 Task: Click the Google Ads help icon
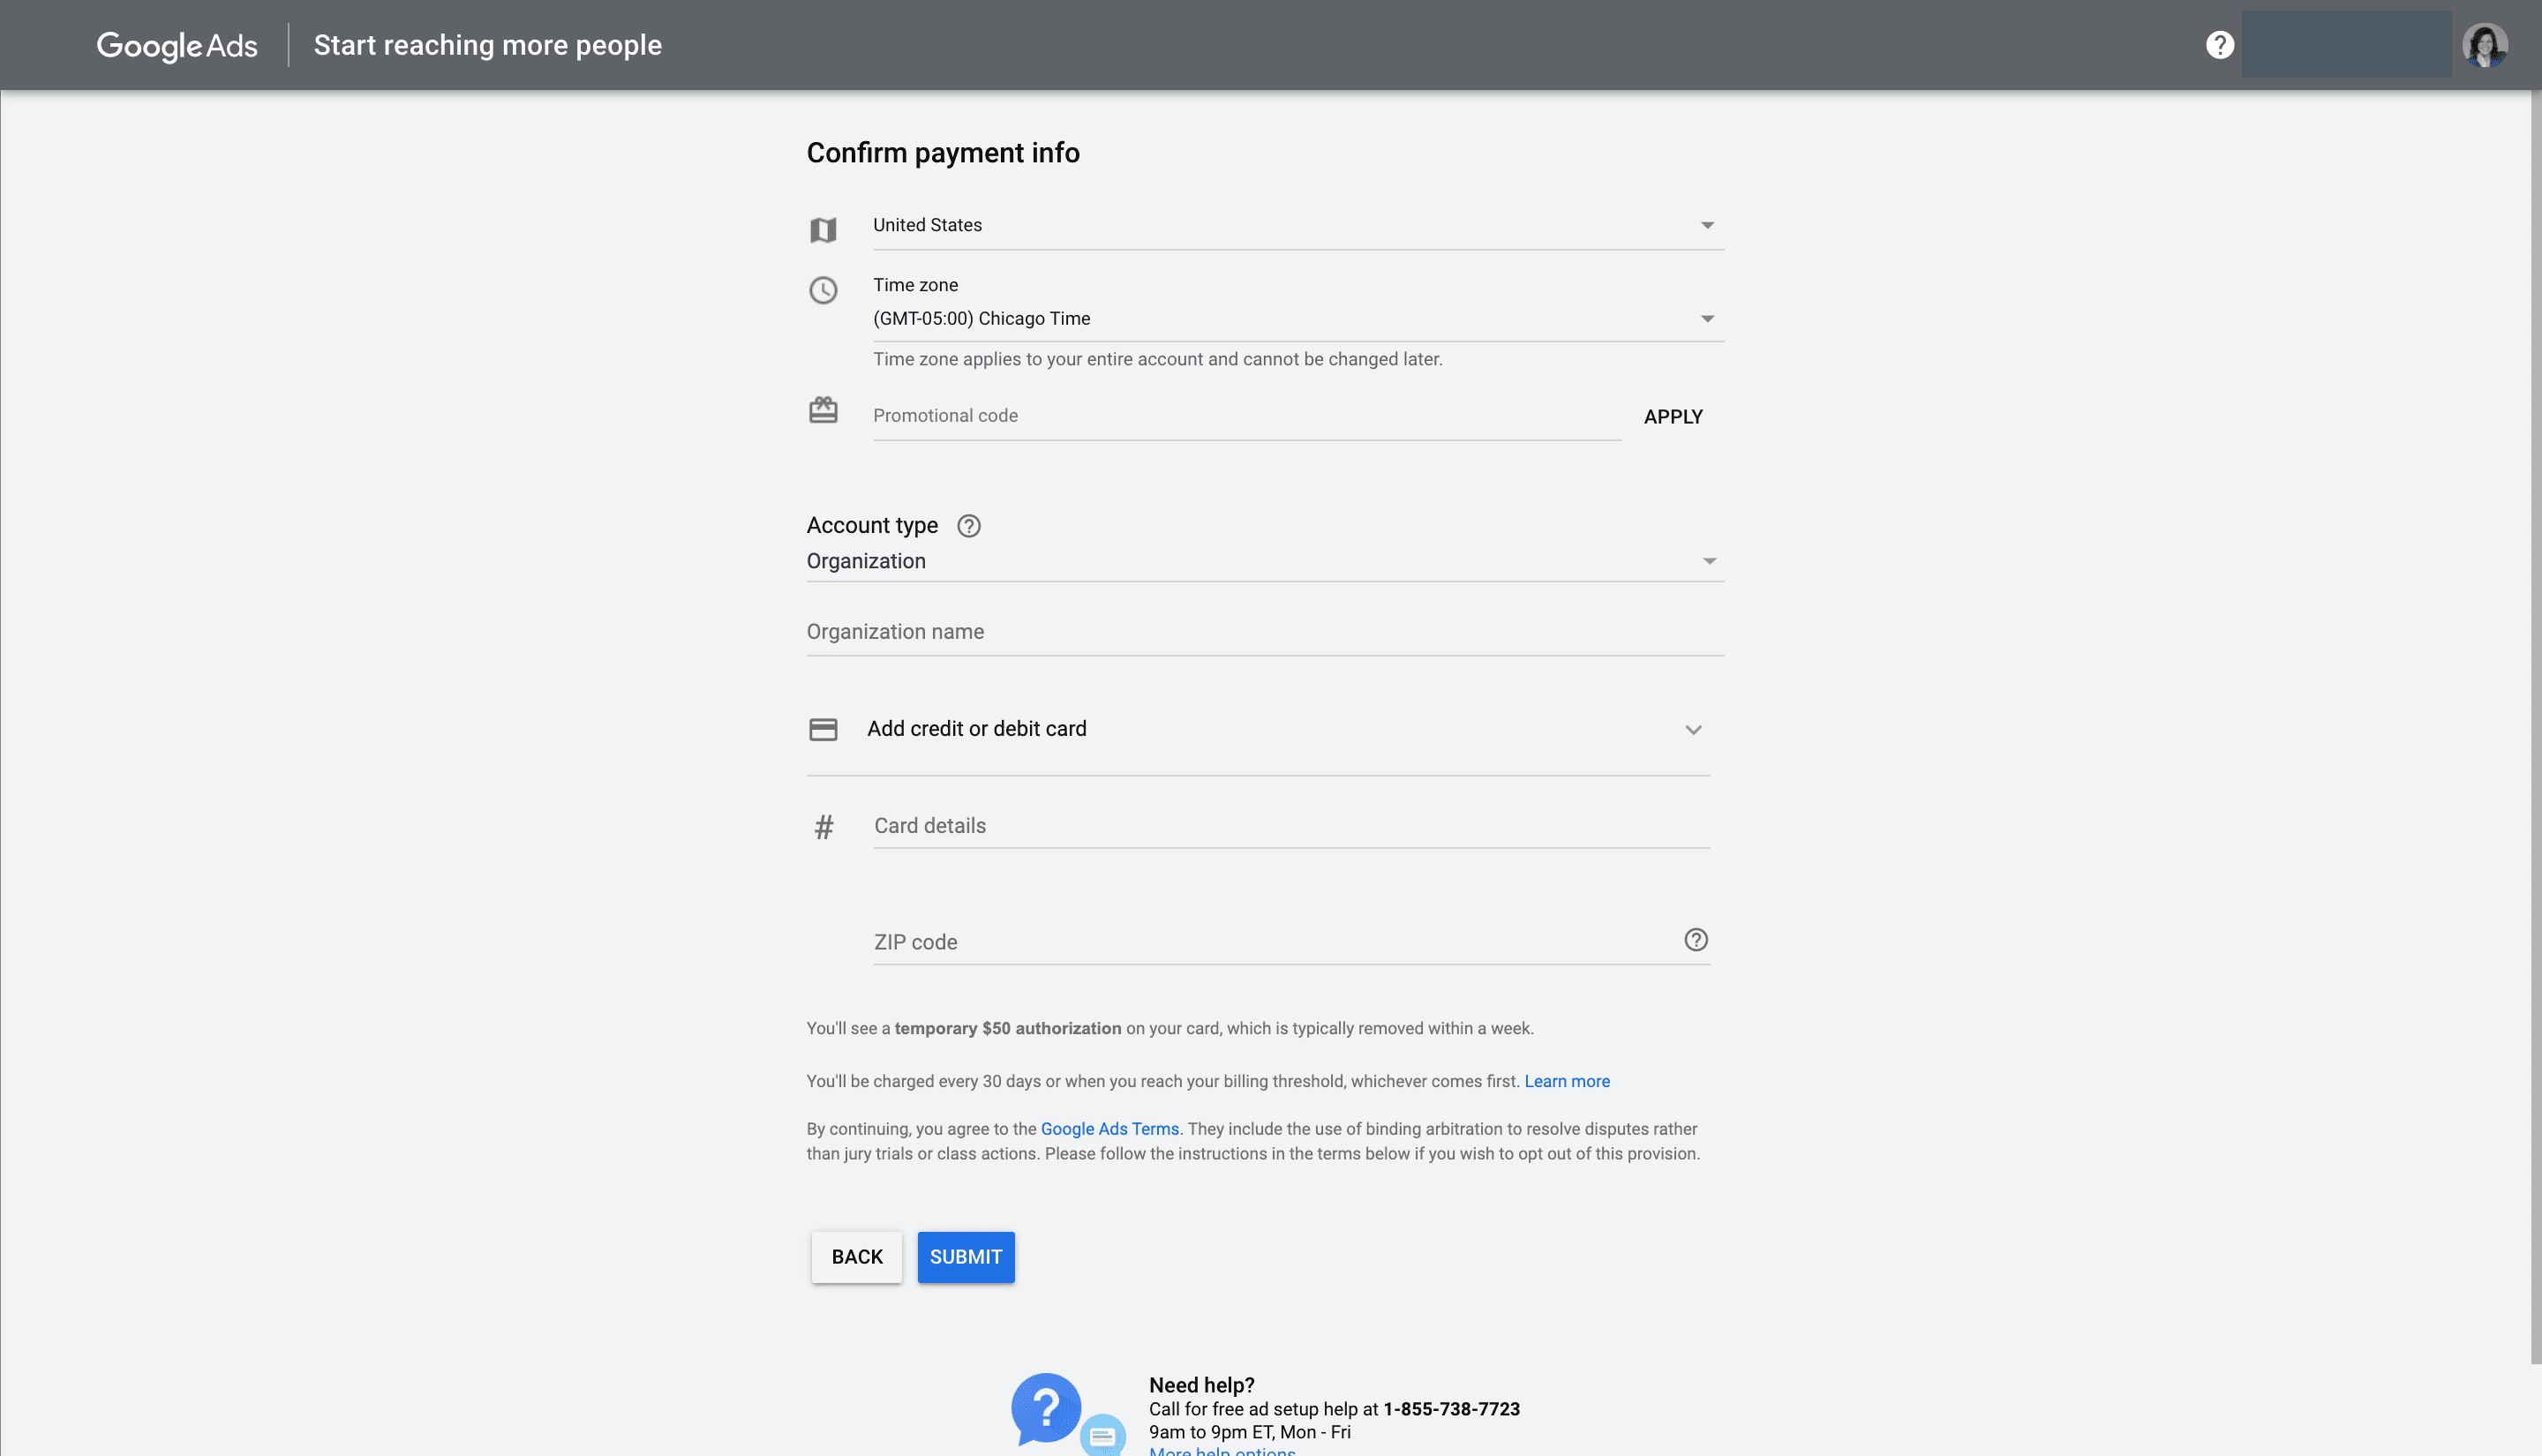[x=2217, y=43]
